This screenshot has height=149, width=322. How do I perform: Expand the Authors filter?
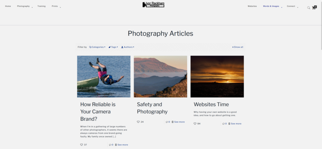point(128,47)
